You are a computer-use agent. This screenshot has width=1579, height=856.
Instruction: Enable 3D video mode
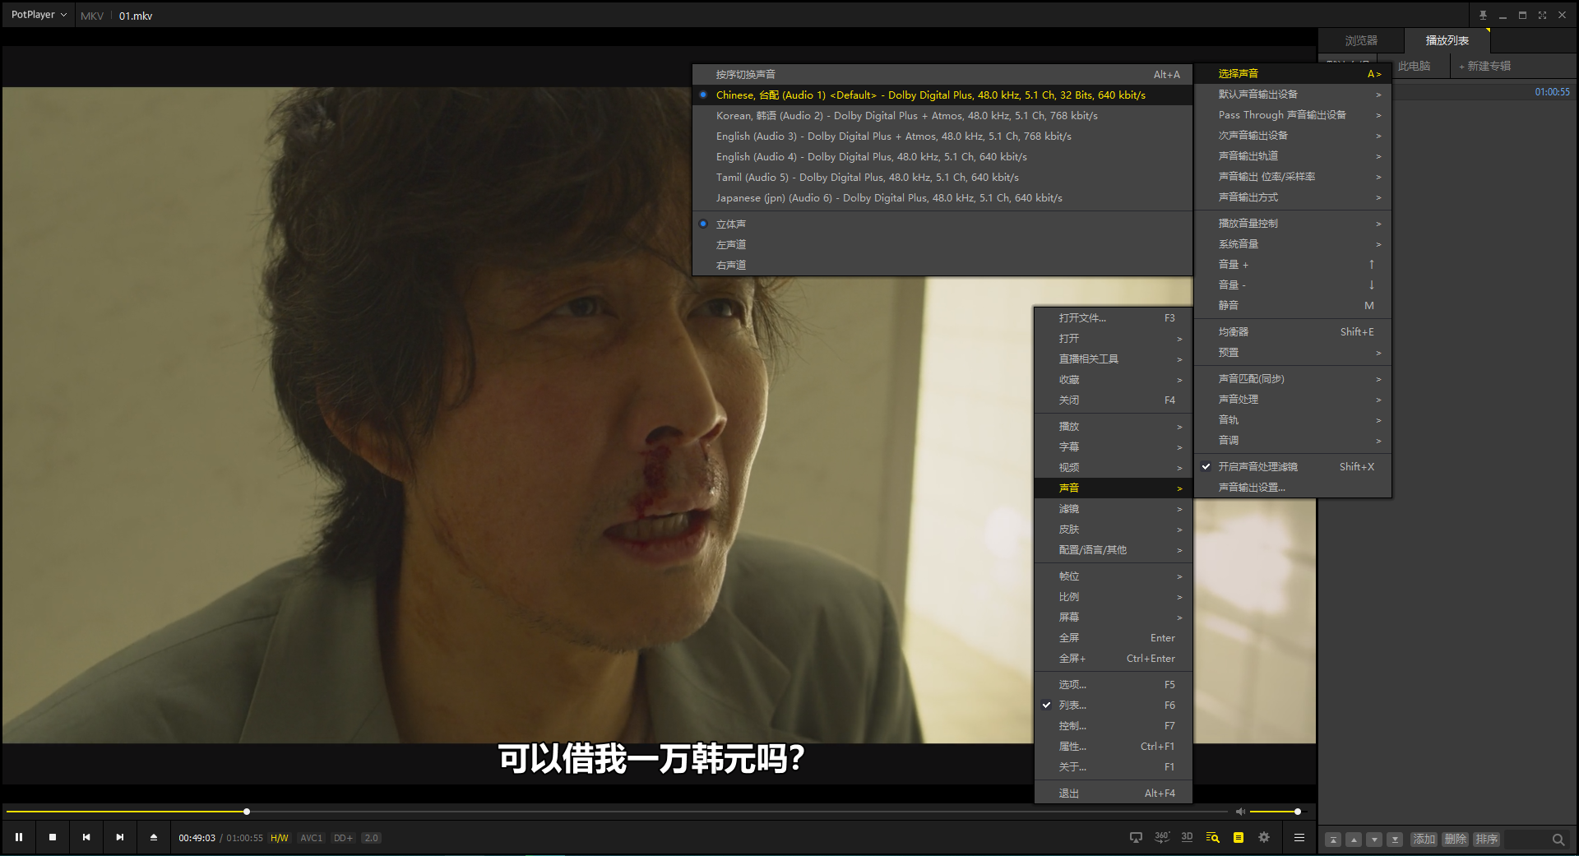(x=1187, y=837)
